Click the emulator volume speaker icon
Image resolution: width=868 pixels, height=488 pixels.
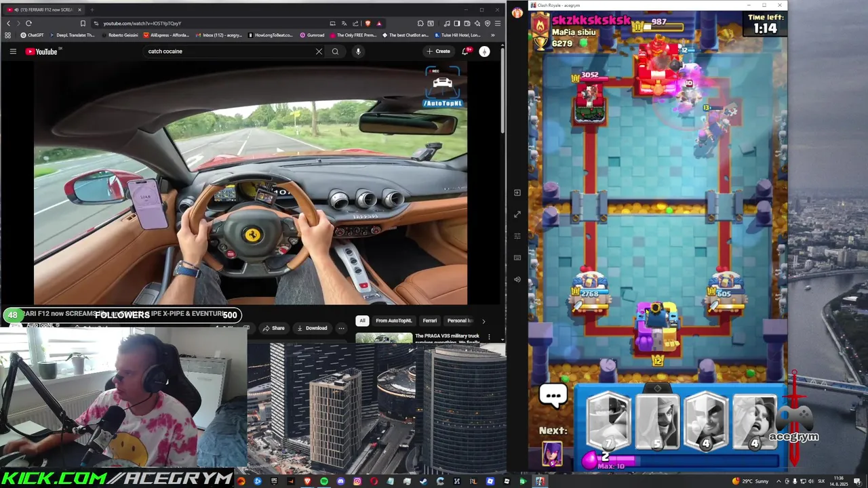click(x=517, y=279)
